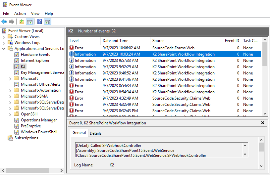
Task: Click the blue Help question mark icon
Action: 40,22
